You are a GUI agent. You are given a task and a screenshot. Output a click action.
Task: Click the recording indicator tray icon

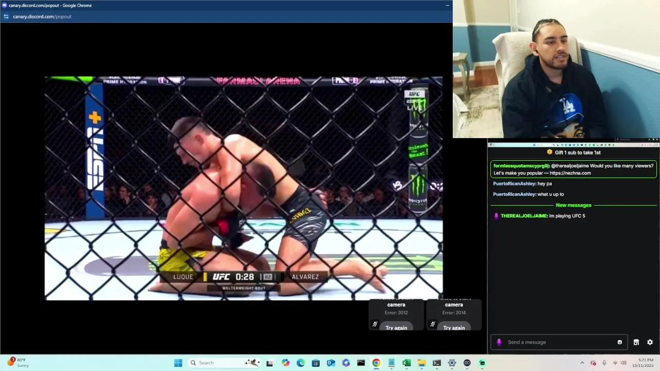[593, 363]
